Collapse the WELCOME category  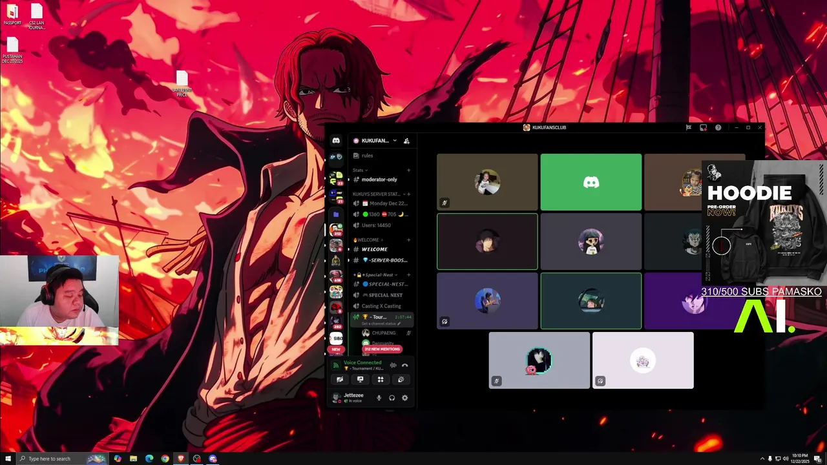[369, 240]
